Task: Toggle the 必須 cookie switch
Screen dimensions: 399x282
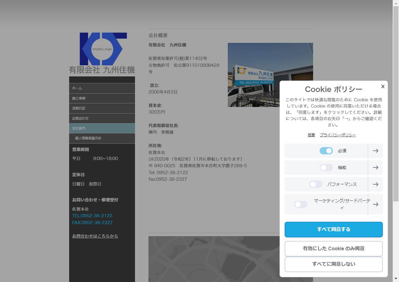Action: 326,151
